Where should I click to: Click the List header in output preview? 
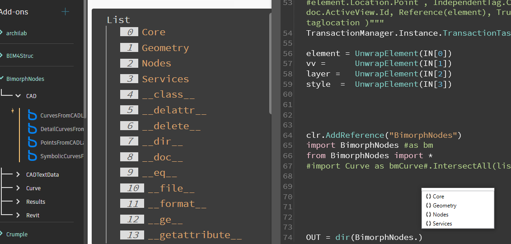pyautogui.click(x=118, y=20)
